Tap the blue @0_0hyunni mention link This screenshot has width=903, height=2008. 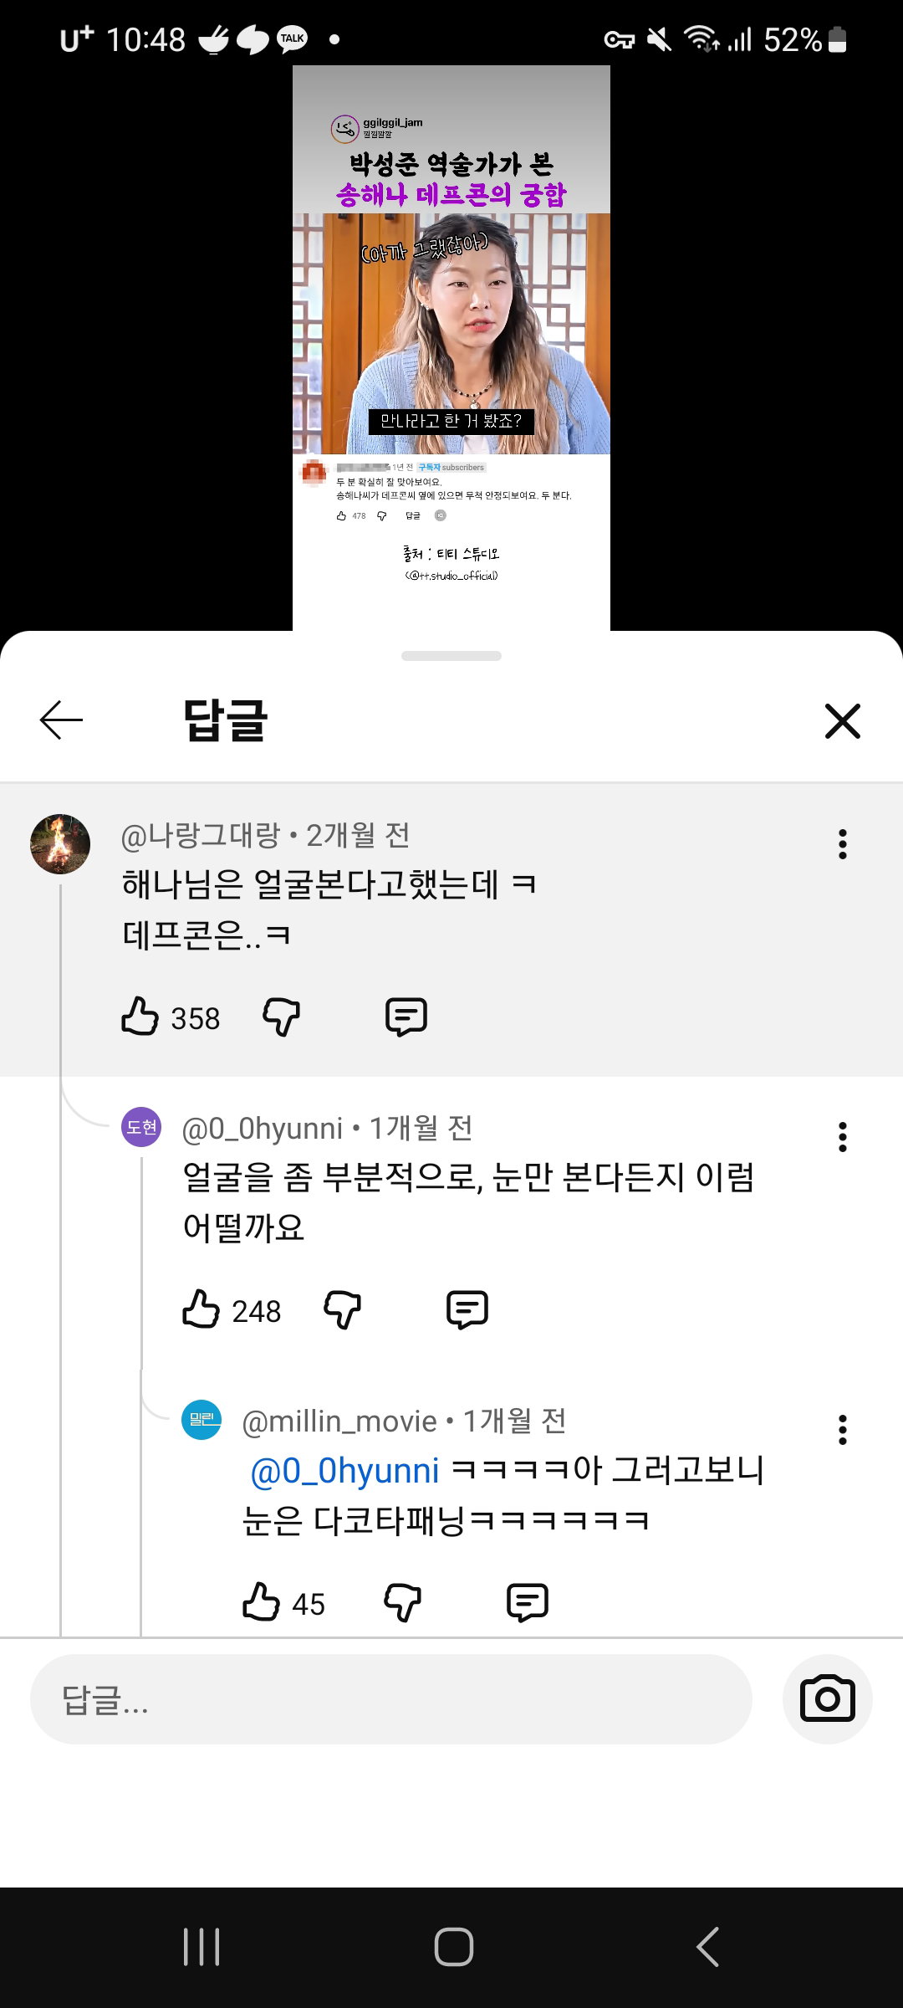click(344, 1471)
